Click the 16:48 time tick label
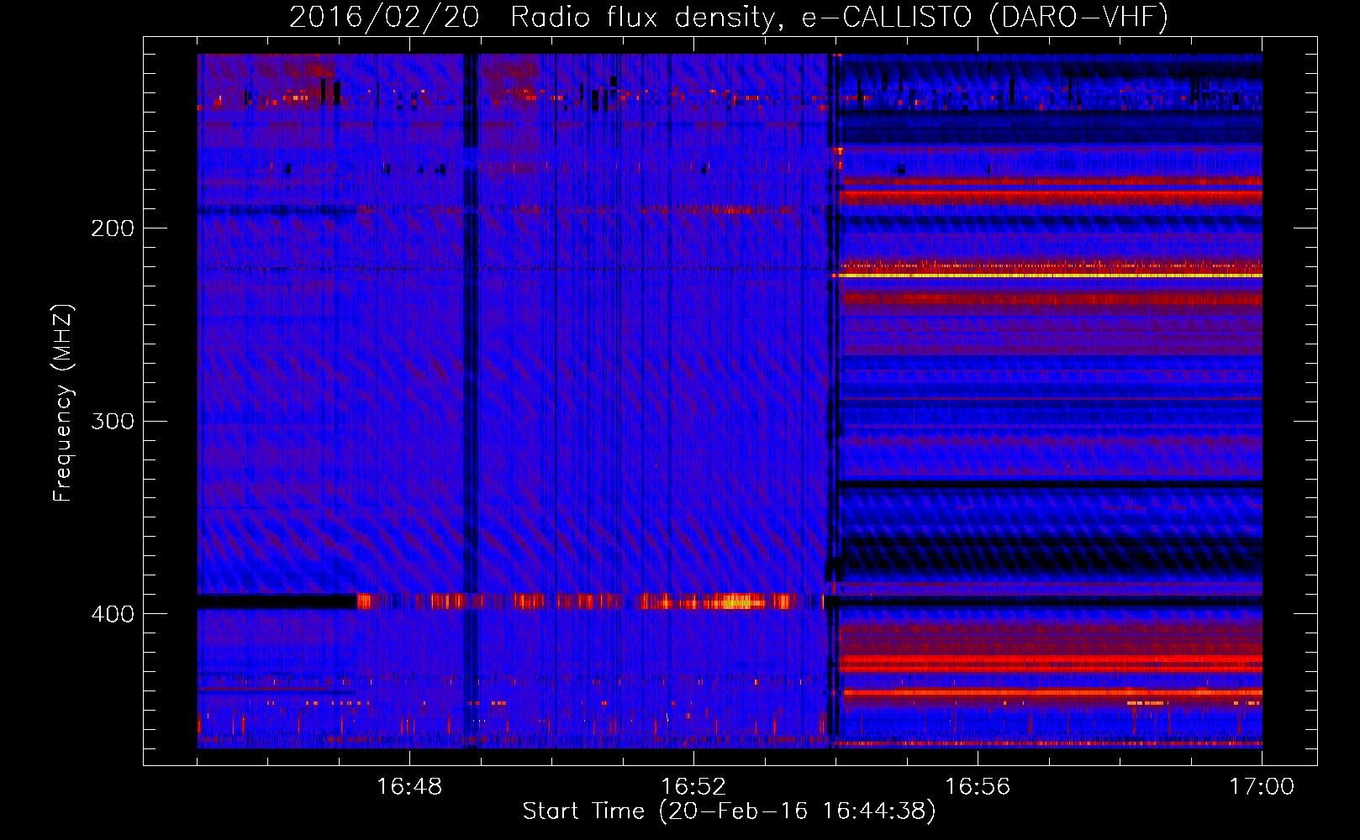1360x840 pixels. pos(409,786)
